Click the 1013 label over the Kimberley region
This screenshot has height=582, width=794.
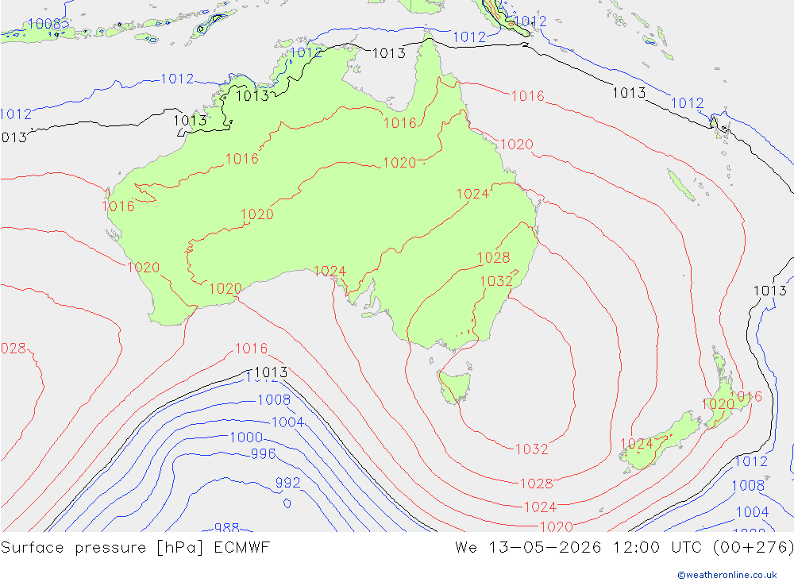[252, 96]
